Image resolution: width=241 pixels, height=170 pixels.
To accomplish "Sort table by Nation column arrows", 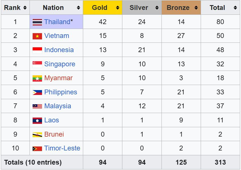I will 79,8.
